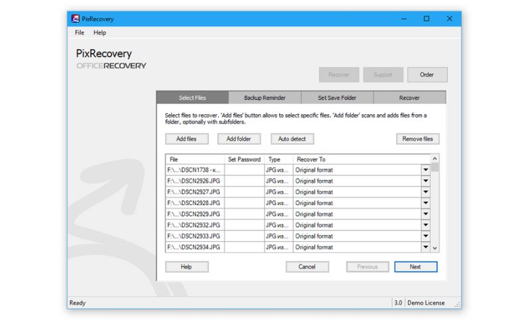Click the file list scroll down arrow
This screenshot has width=531, height=332.
pos(435,248)
